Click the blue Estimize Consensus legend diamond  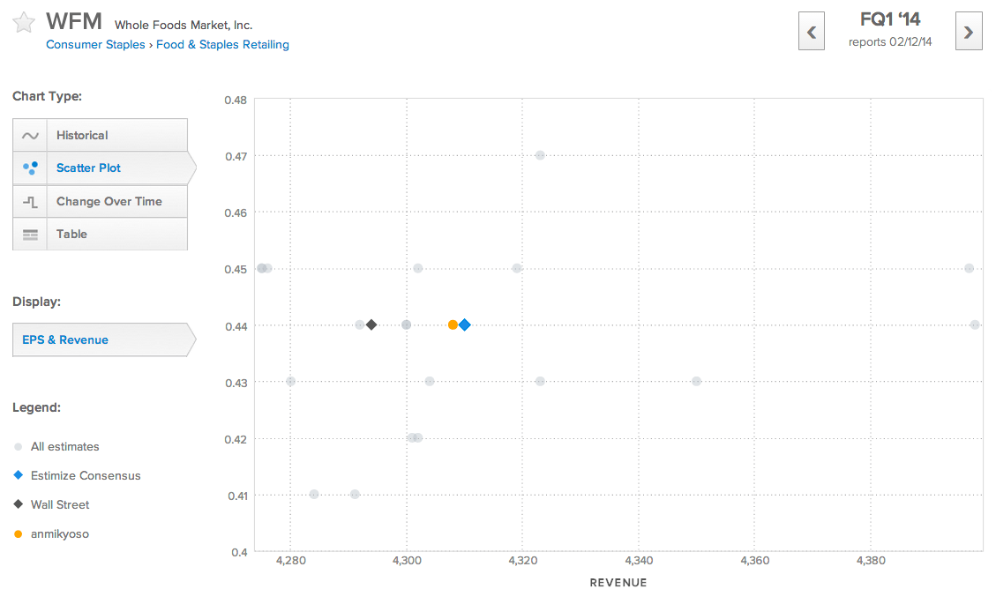point(18,475)
